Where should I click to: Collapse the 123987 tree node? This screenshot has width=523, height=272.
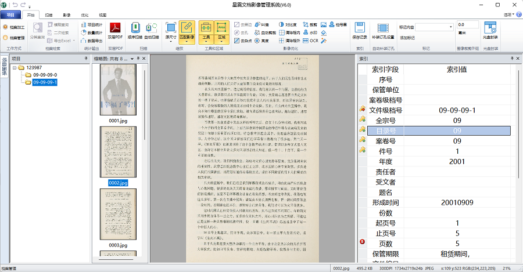click(15, 68)
